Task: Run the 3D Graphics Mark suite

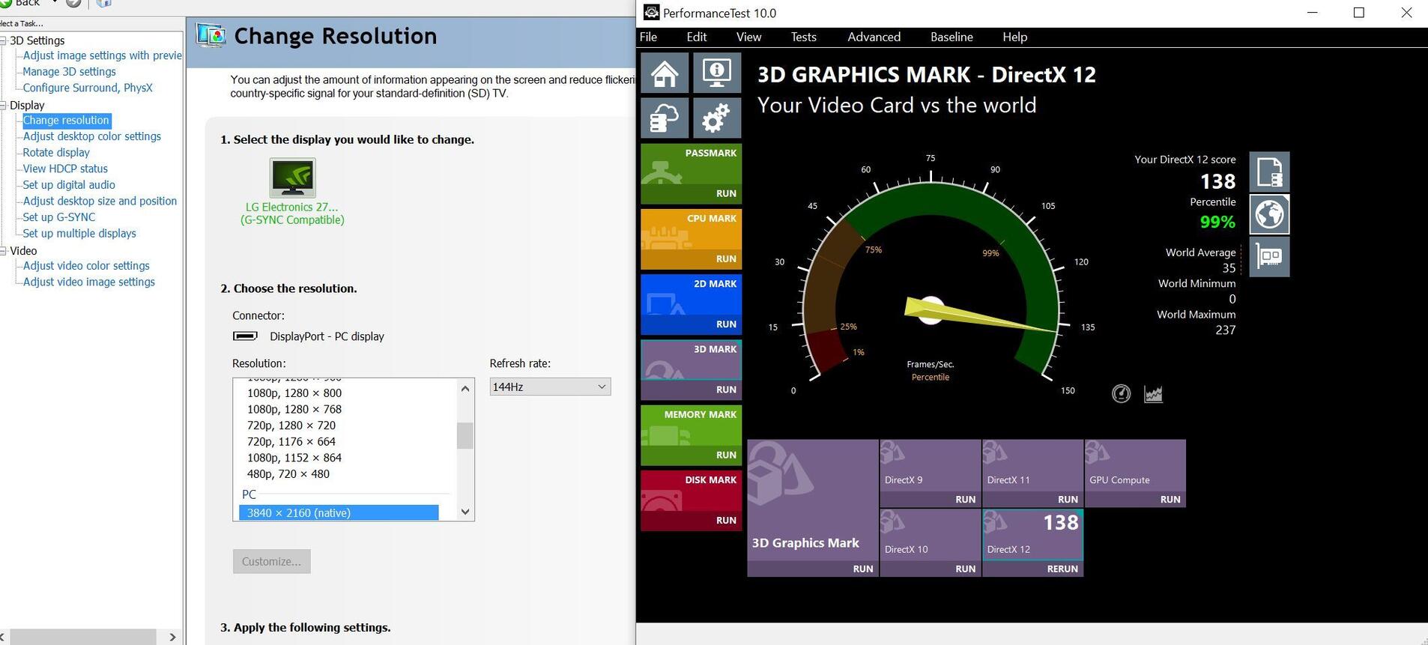Action: pyautogui.click(x=863, y=569)
